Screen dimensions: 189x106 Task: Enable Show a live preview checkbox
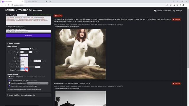[9, 77]
